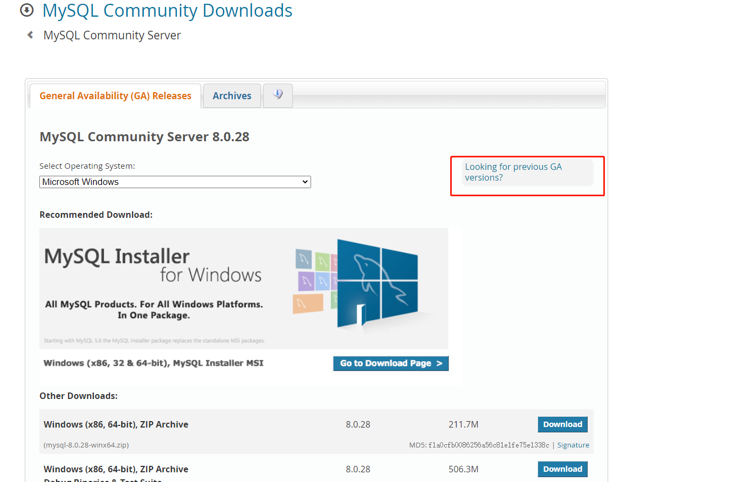Click Go to Download Page button
The width and height of the screenshot is (737, 482).
click(391, 363)
